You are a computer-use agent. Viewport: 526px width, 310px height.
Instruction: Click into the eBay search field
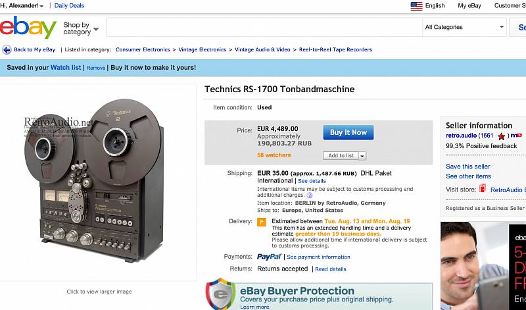point(264,27)
